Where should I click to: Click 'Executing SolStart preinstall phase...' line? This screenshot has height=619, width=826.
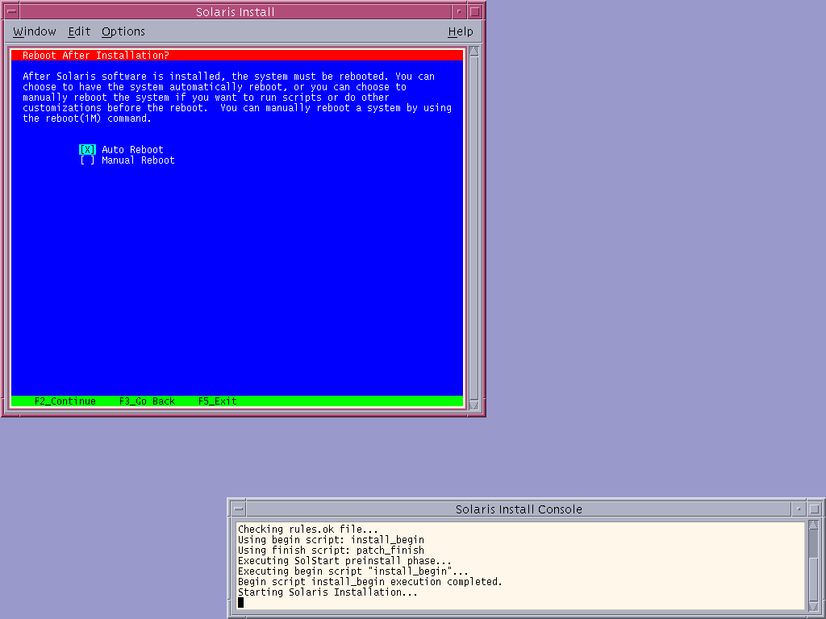click(344, 561)
